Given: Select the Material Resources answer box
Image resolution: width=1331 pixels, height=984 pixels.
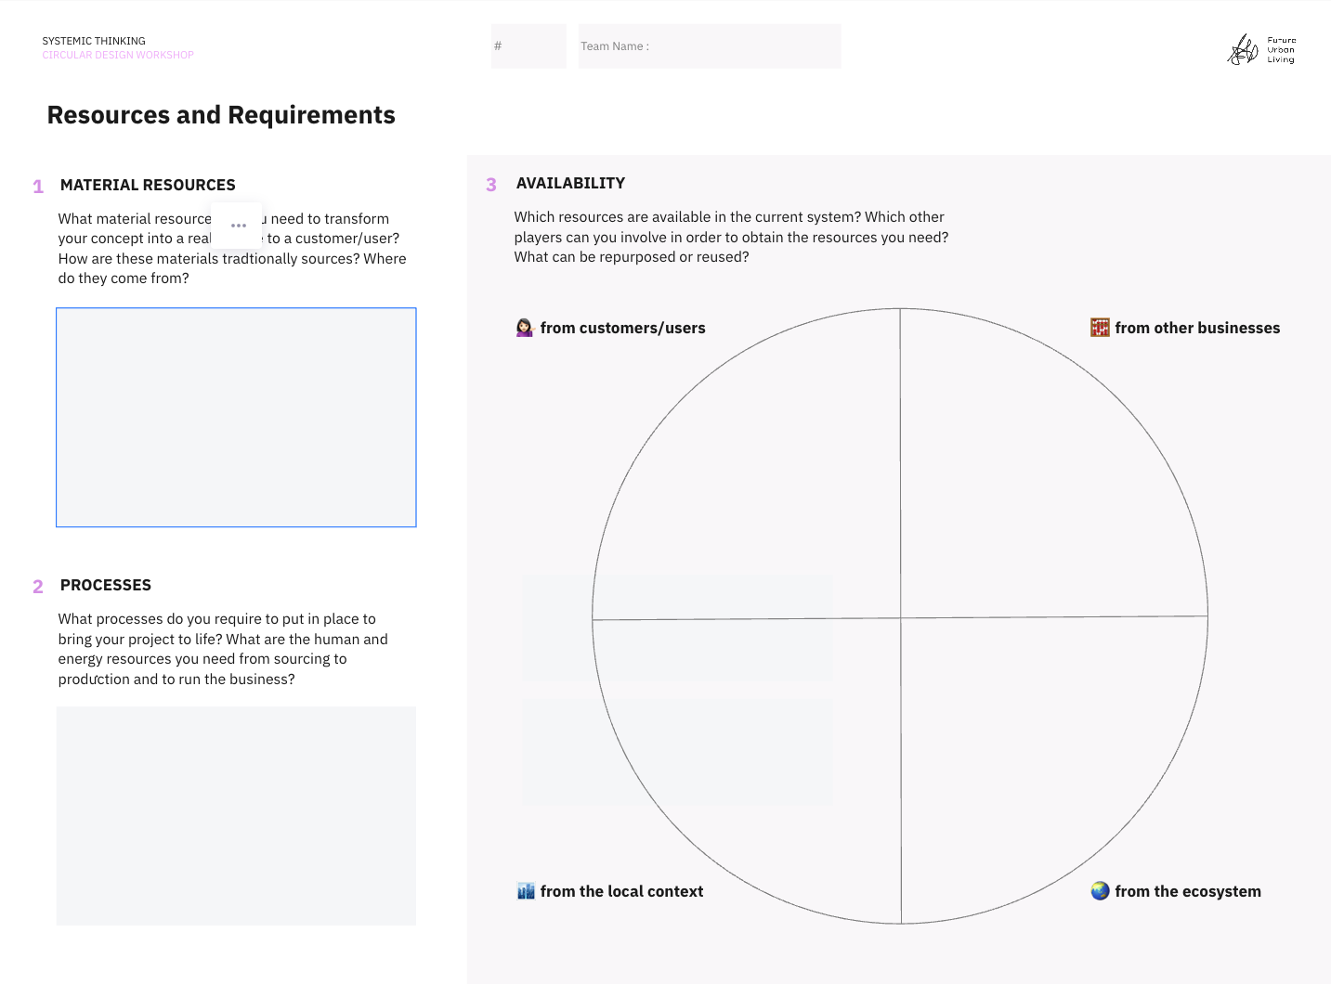Looking at the screenshot, I should [236, 418].
